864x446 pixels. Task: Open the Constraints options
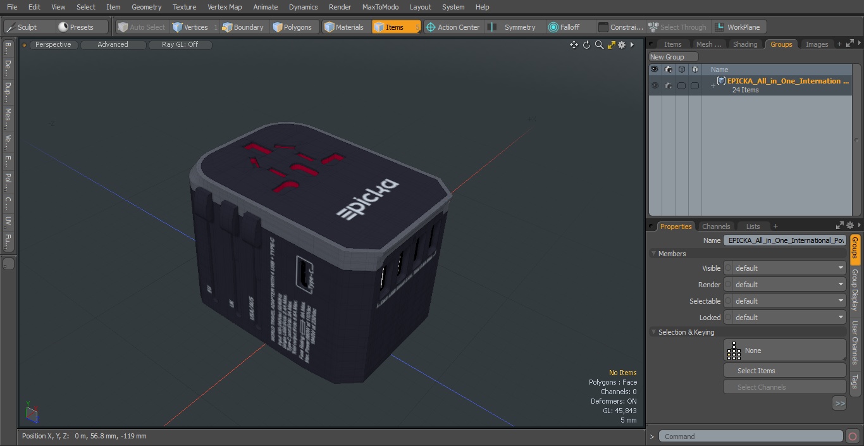(621, 27)
